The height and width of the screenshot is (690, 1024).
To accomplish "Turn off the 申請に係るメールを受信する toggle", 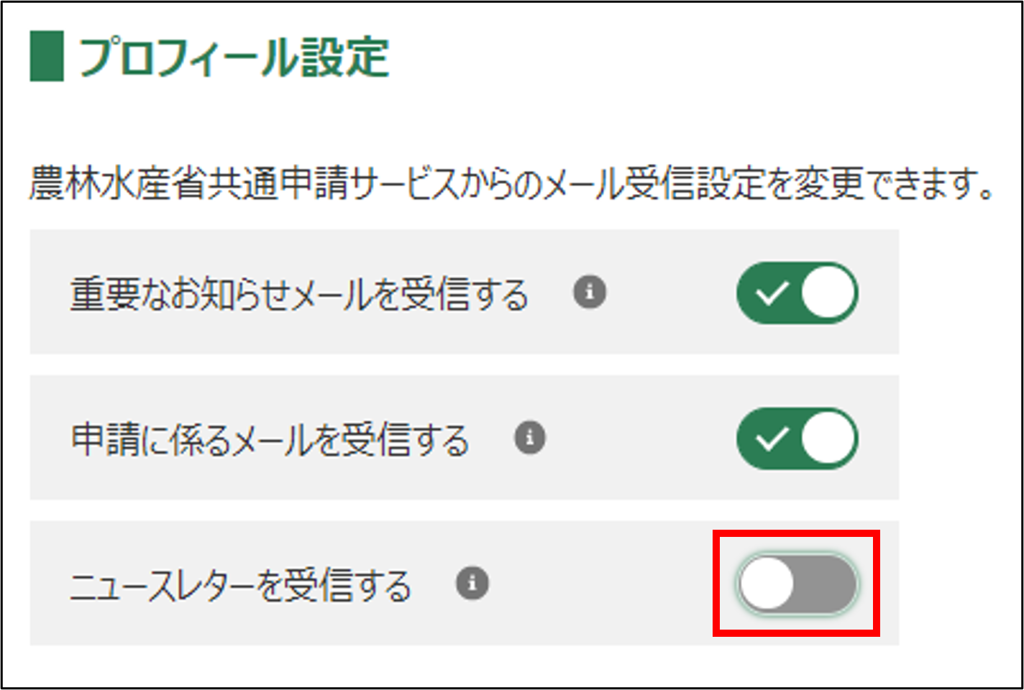I will pos(797,438).
